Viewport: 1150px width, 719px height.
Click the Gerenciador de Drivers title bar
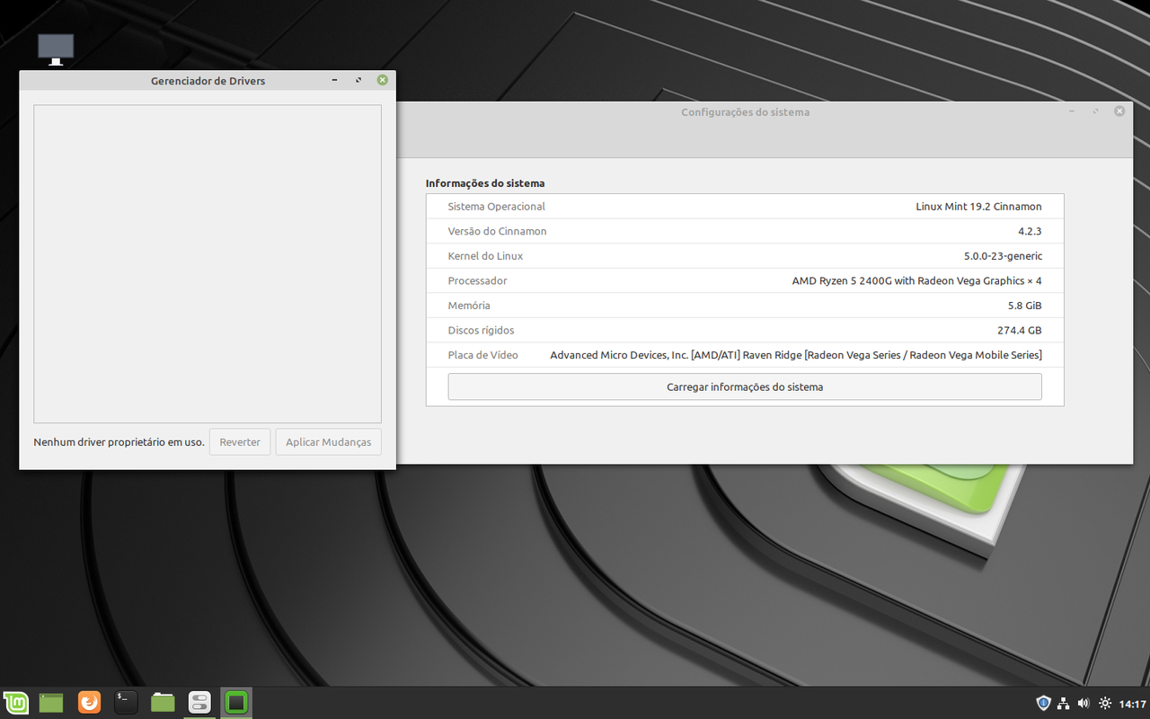(x=208, y=80)
